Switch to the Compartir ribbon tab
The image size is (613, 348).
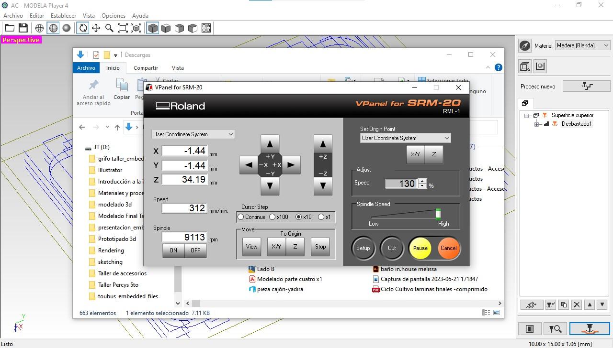146,68
